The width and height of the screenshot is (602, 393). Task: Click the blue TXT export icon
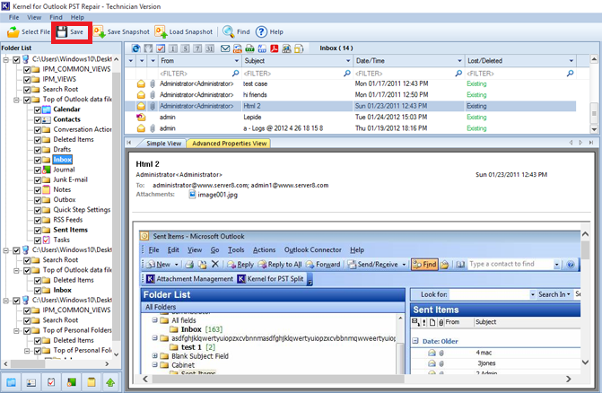(x=262, y=48)
